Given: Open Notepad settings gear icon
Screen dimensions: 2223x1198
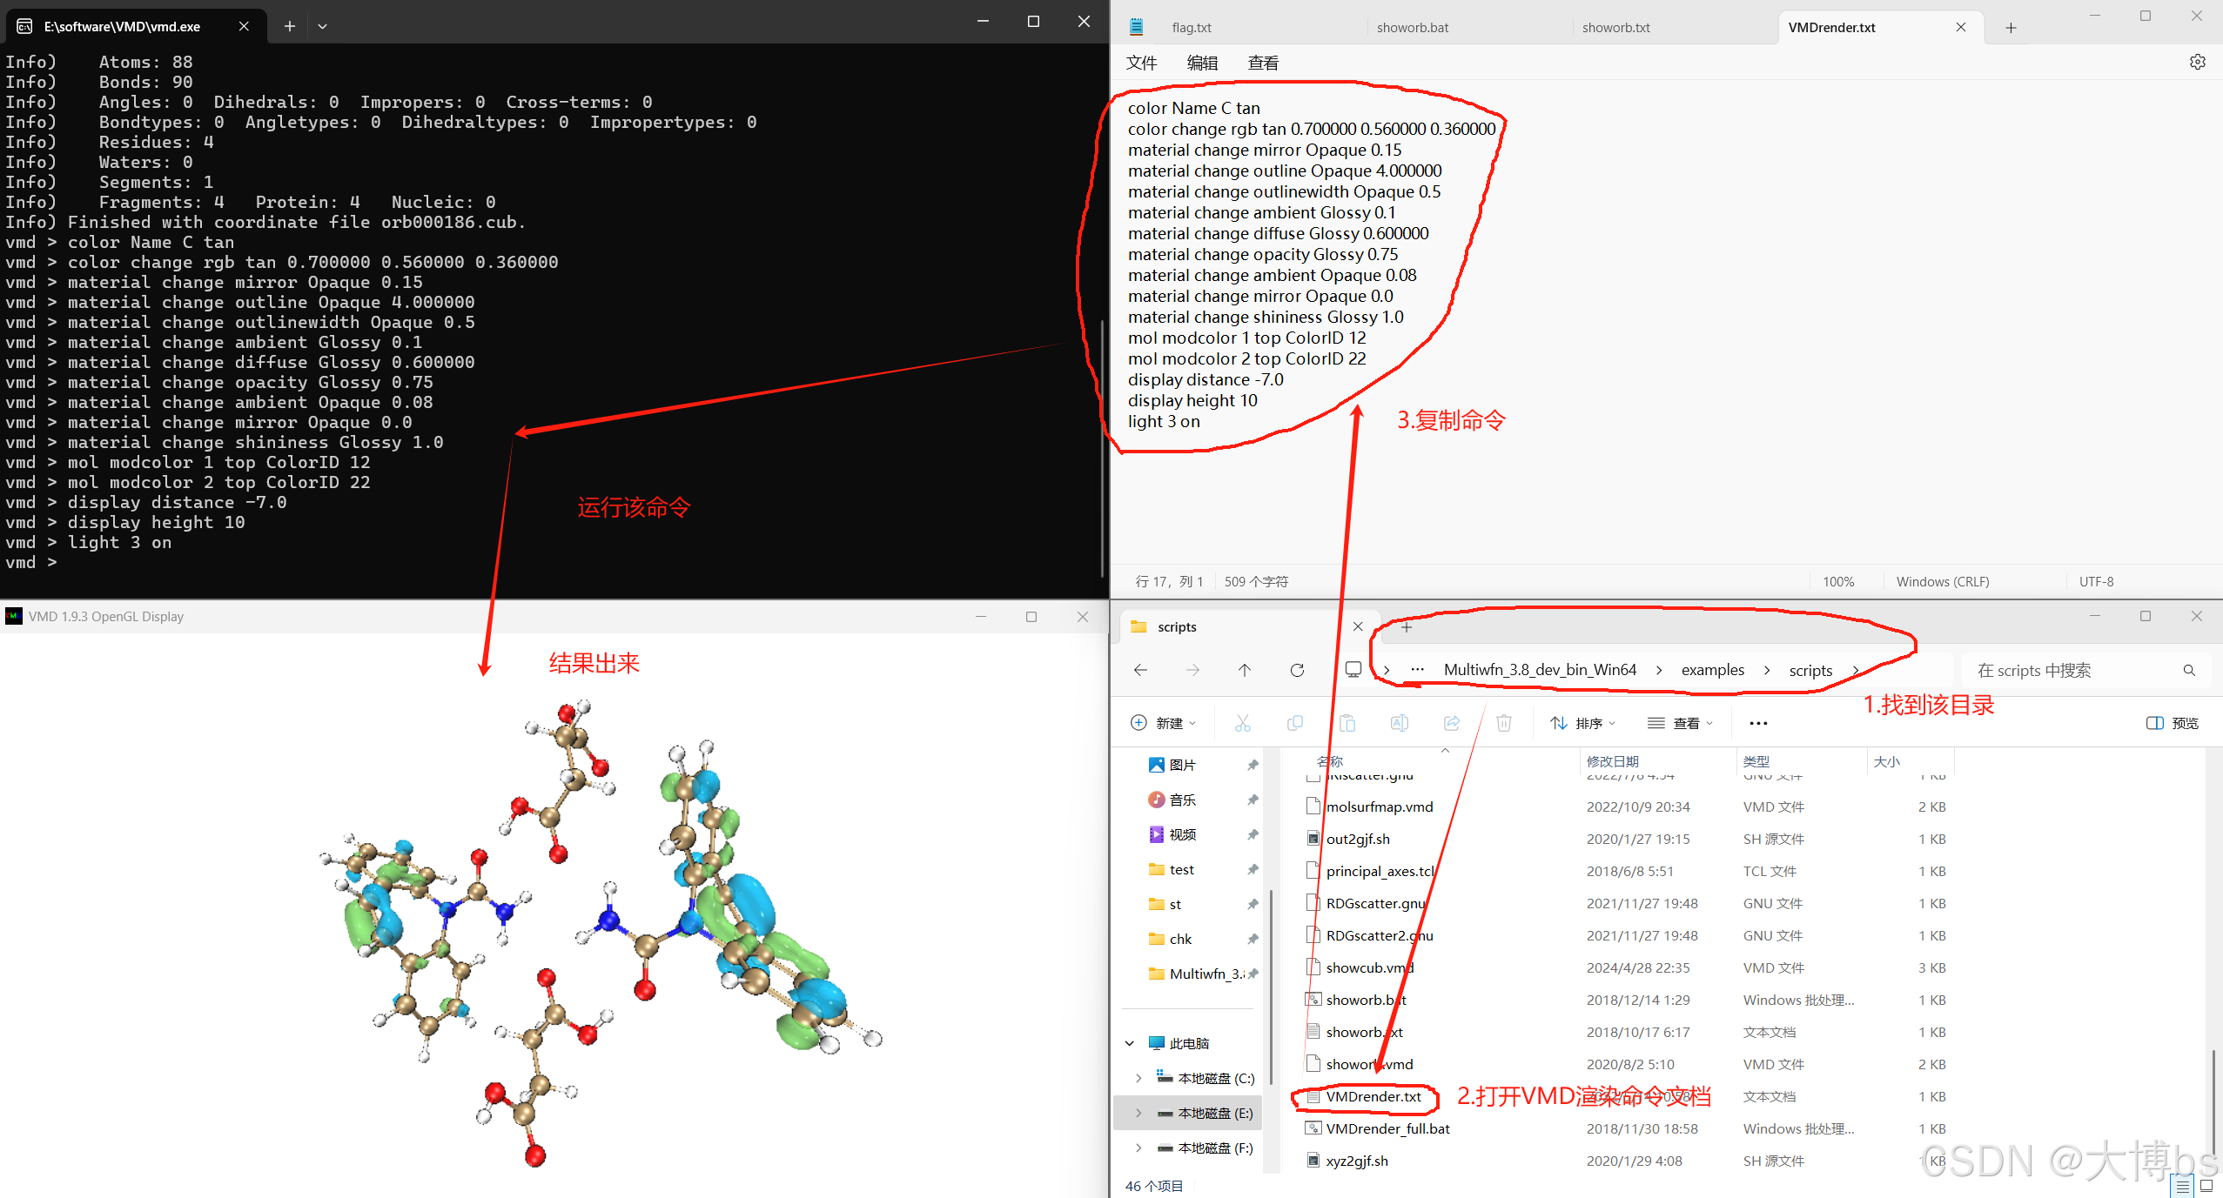Looking at the screenshot, I should point(2197,63).
